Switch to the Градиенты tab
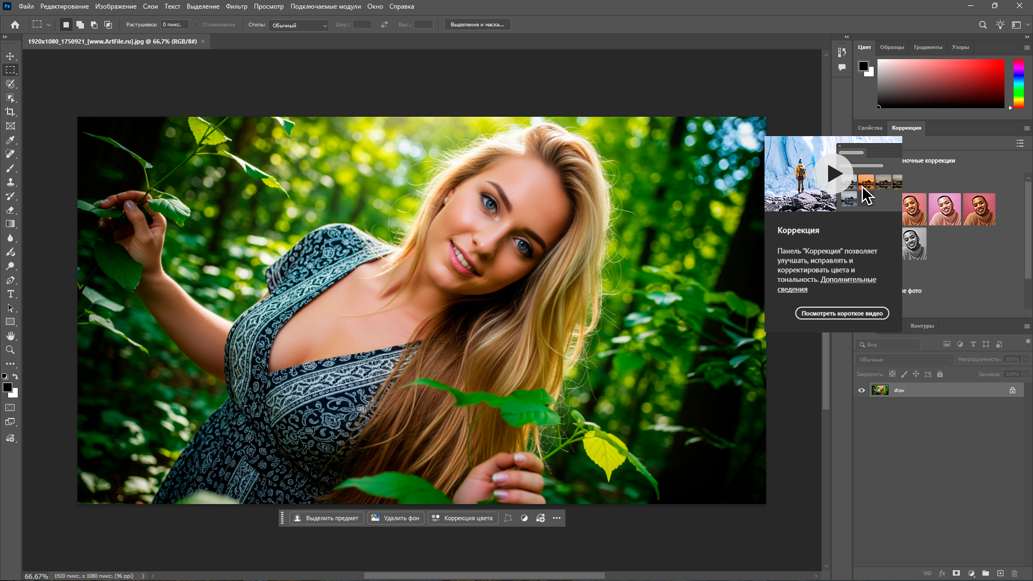The width and height of the screenshot is (1033, 581). (x=928, y=47)
